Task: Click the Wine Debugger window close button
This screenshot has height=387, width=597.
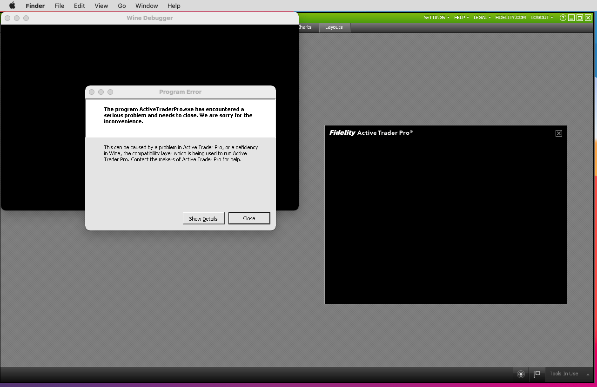Action: tap(7, 18)
